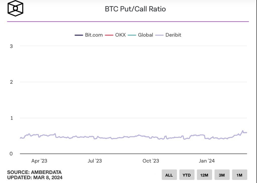The image size is (257, 183).
Task: Select the Jul '23 axis marker
Action: pos(95,161)
